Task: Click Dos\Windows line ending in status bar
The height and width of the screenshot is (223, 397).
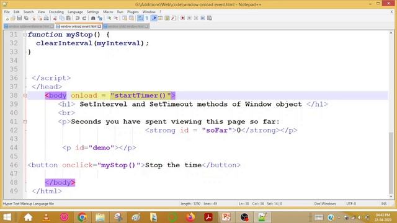Action: click(325, 204)
